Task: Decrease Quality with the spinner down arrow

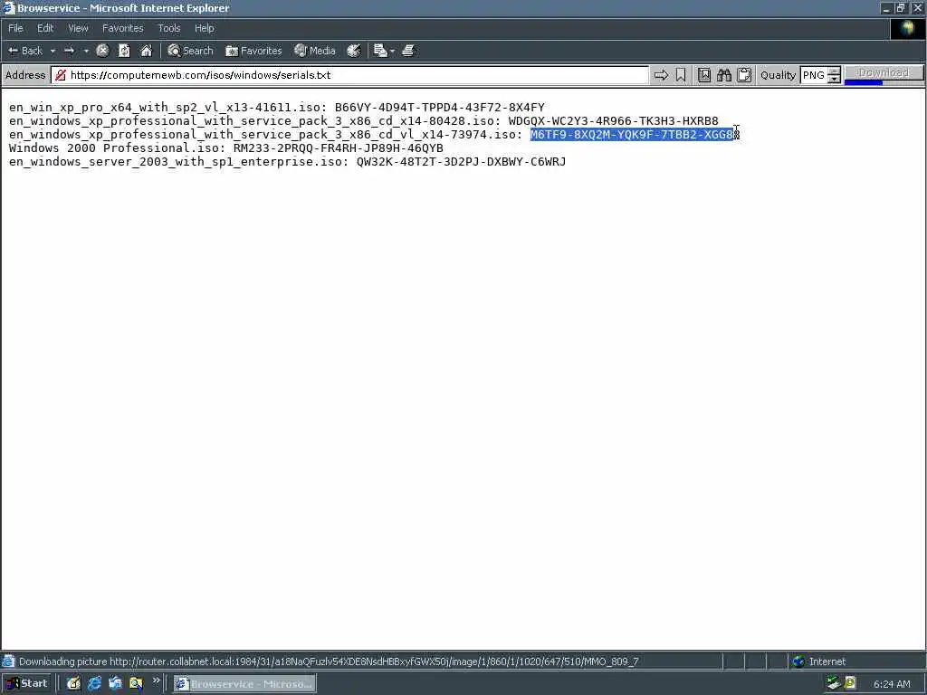Action: 834,79
